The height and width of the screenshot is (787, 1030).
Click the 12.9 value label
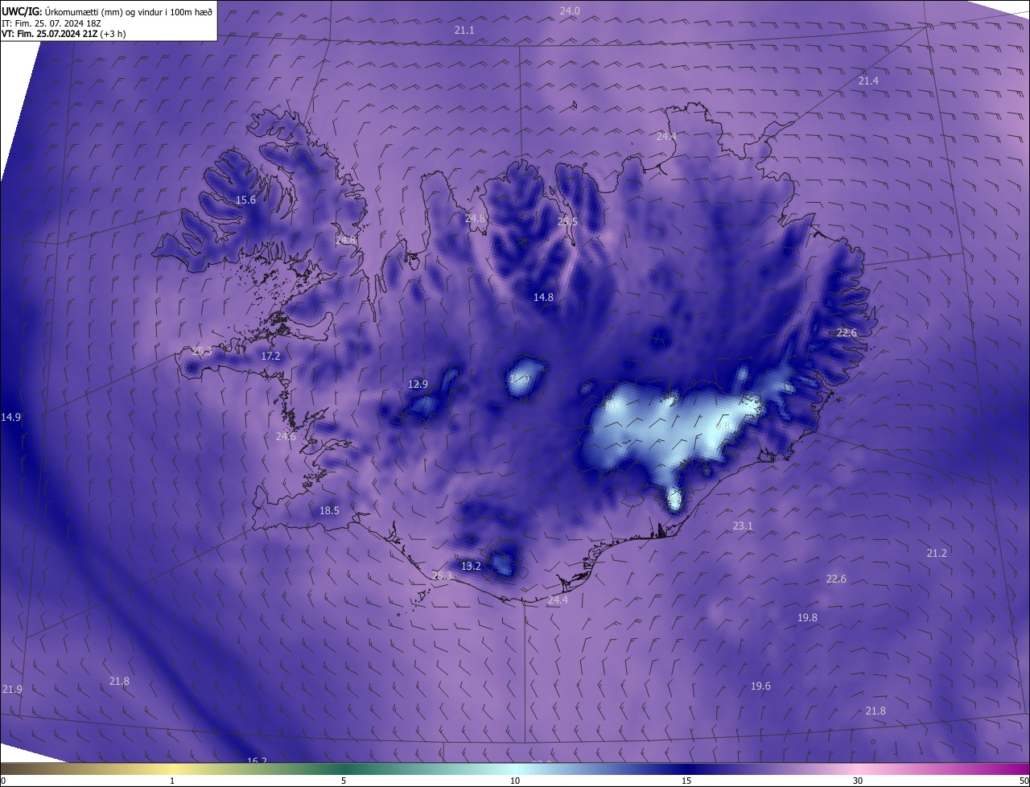pos(418,384)
